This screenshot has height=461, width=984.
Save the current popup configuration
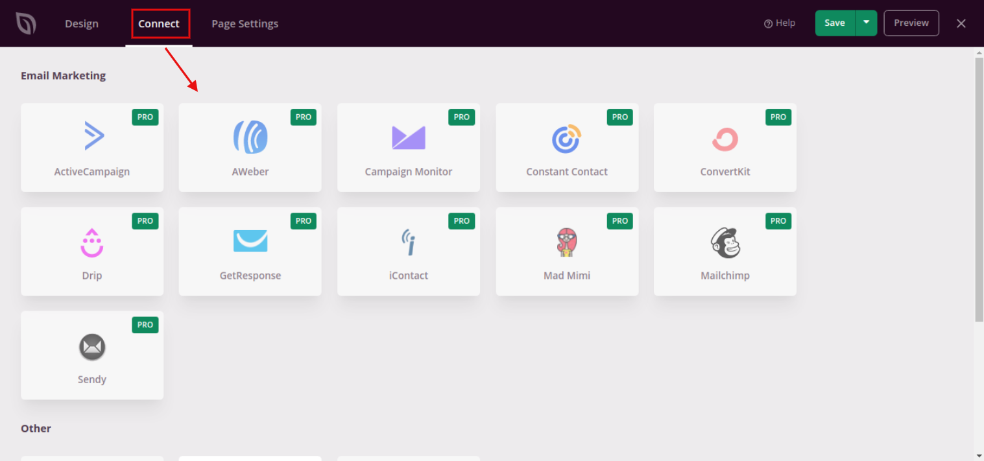835,22
